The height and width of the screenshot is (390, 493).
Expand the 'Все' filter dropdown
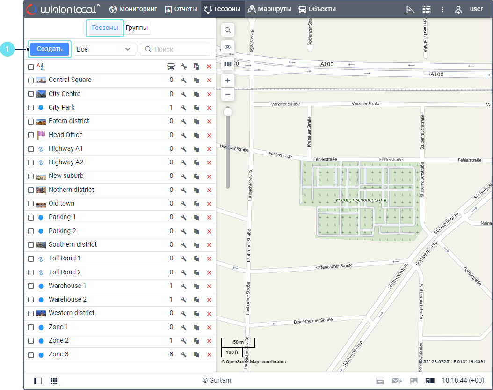coord(104,49)
